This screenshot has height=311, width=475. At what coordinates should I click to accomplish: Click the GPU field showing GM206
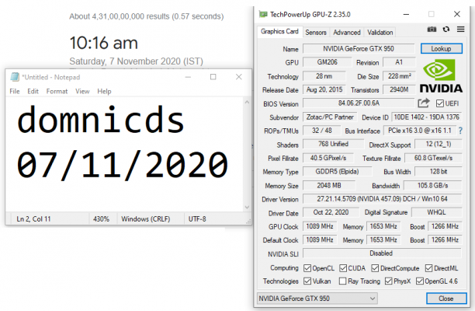click(x=328, y=62)
